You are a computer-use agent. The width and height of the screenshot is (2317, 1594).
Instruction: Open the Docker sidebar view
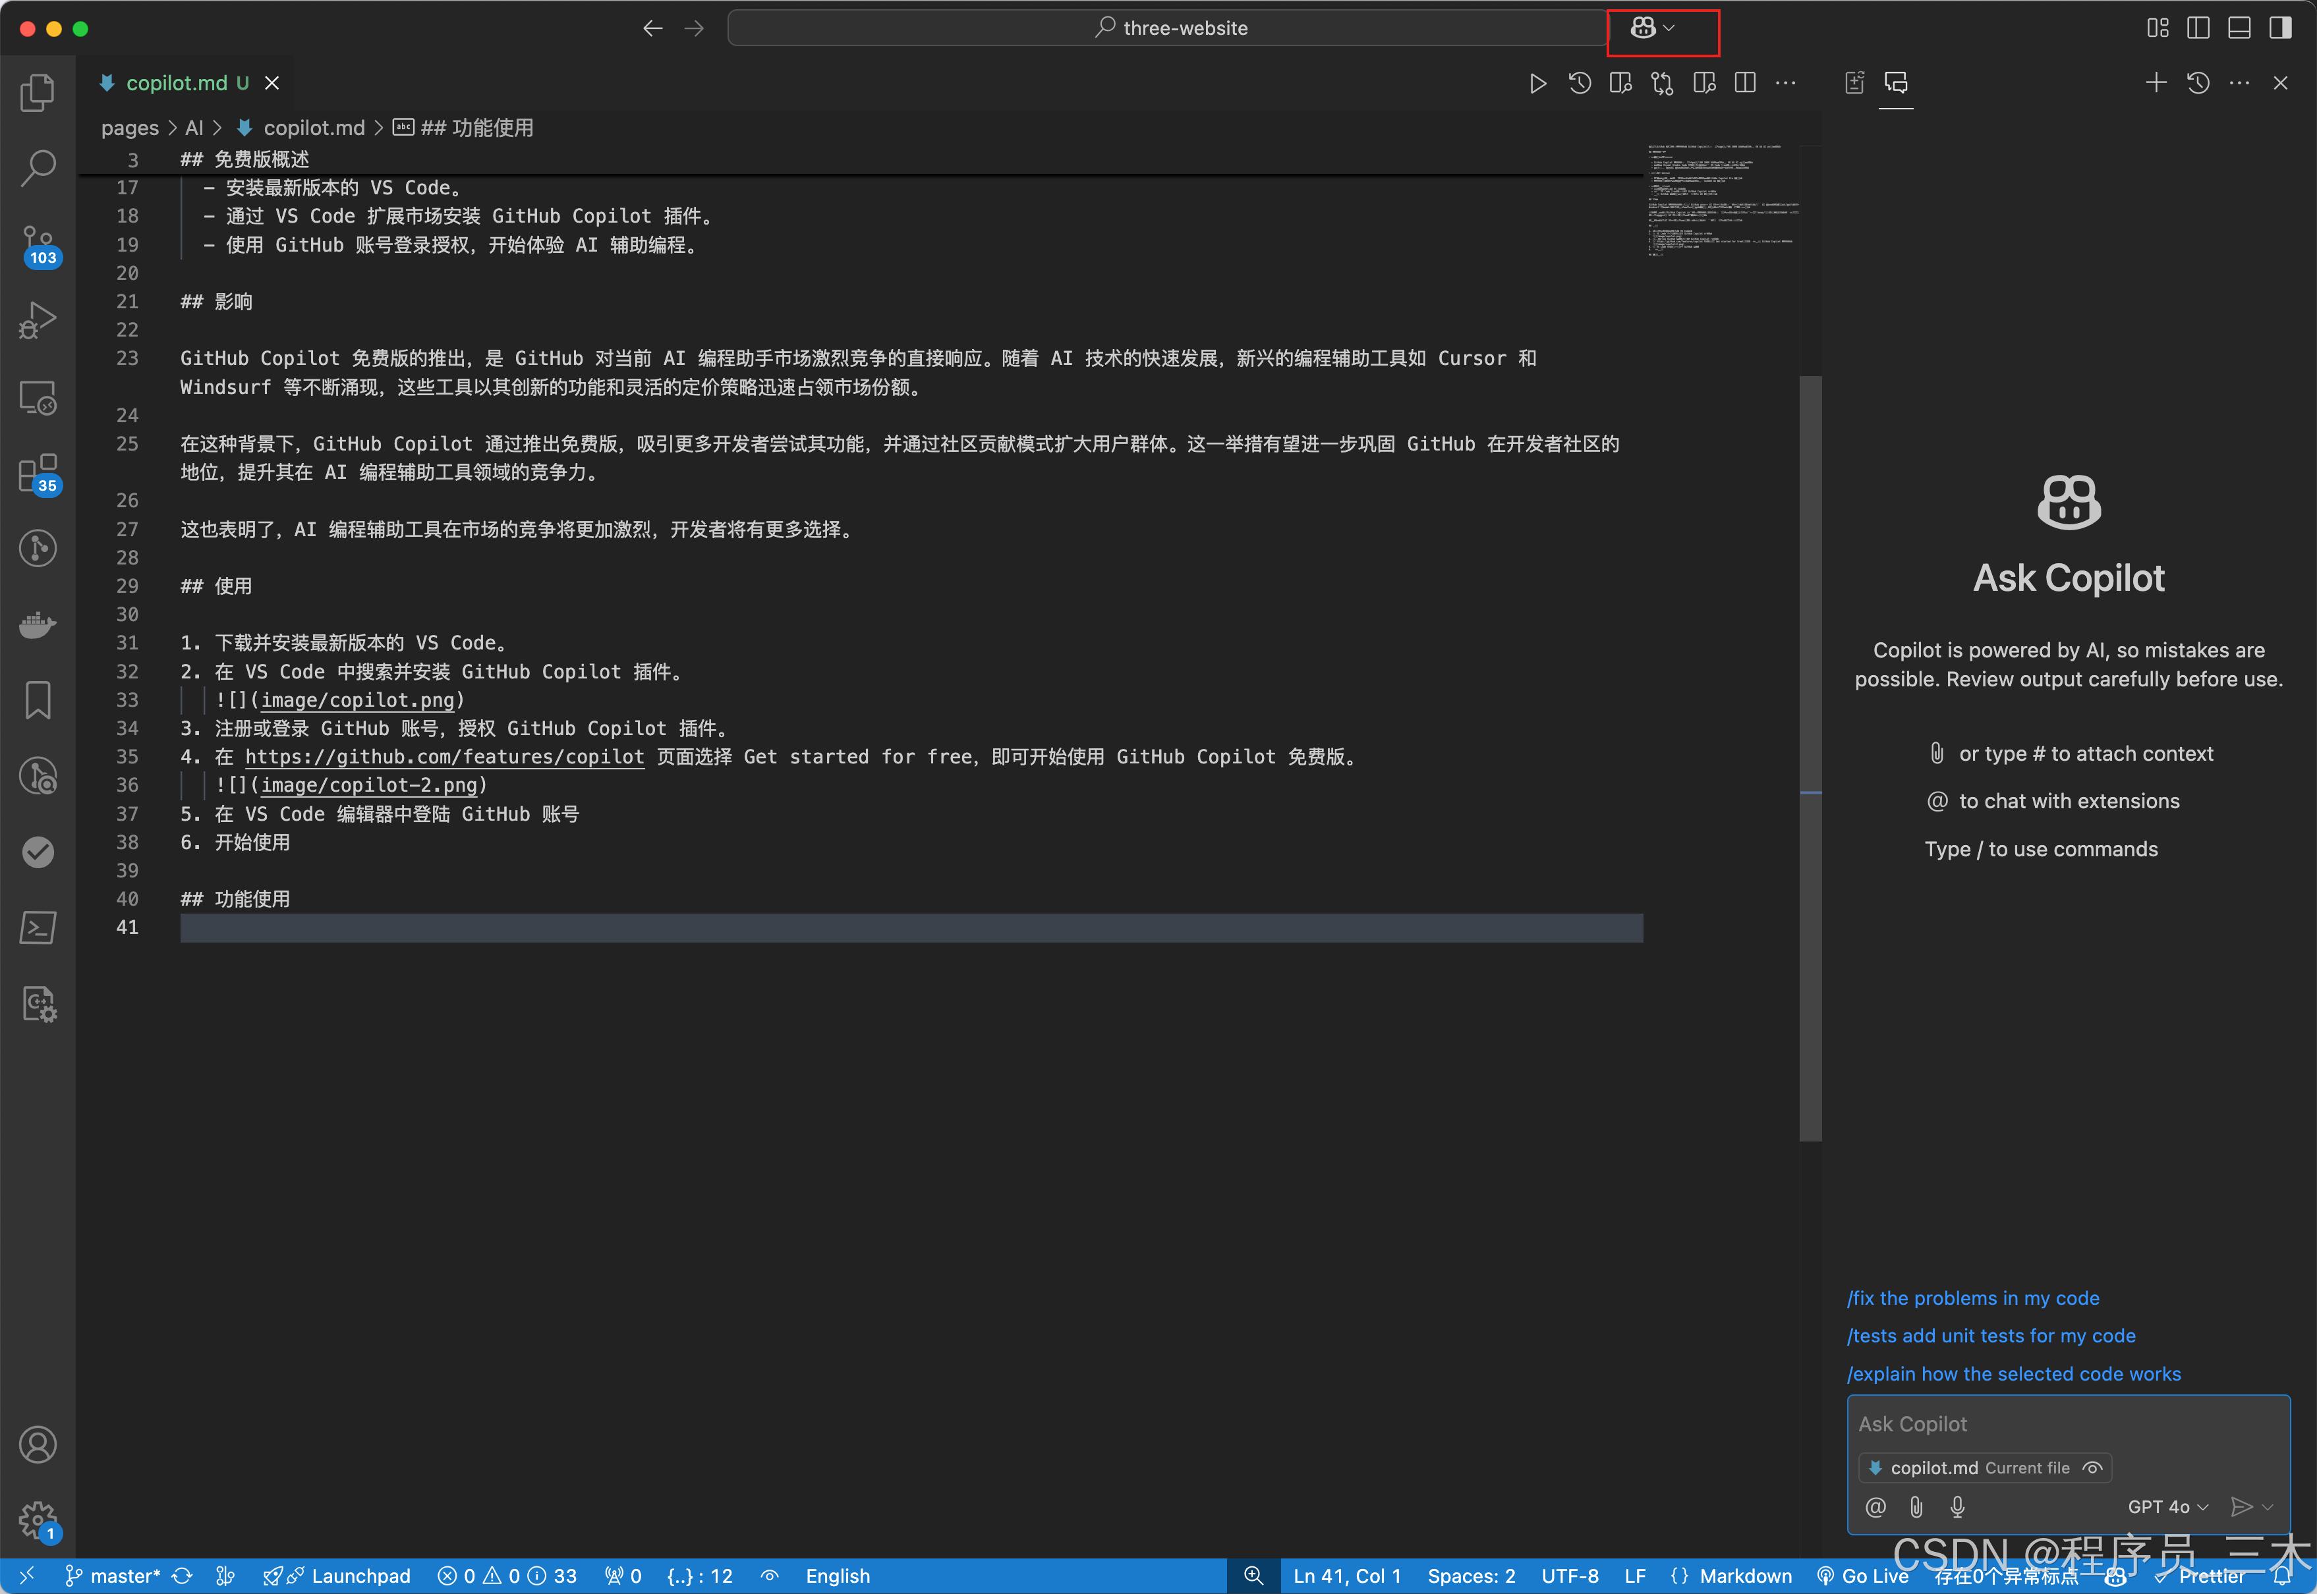[x=38, y=624]
